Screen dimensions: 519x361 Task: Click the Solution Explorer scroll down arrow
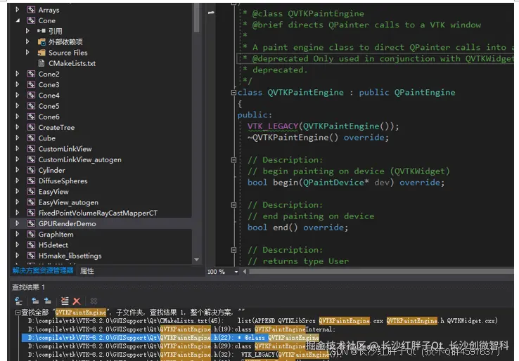pyautogui.click(x=196, y=259)
